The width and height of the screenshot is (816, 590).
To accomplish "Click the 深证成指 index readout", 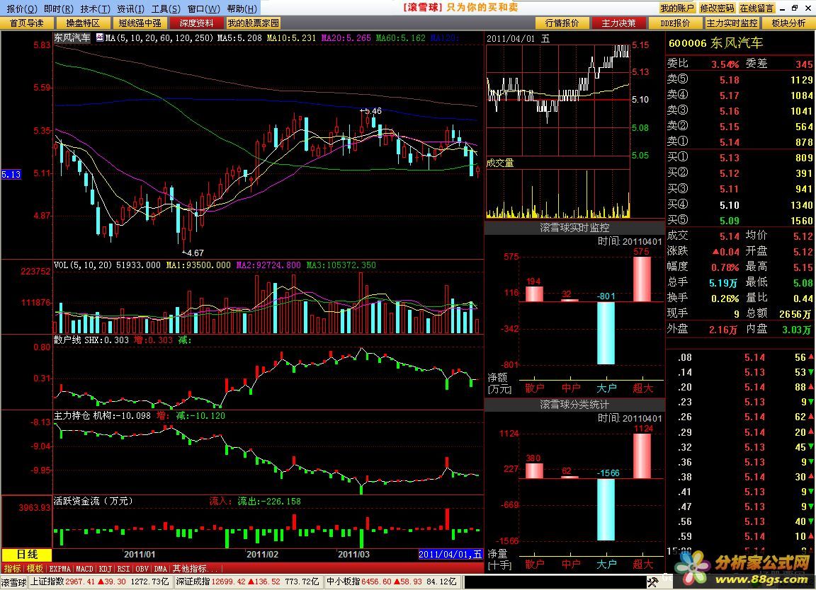I will tap(247, 582).
